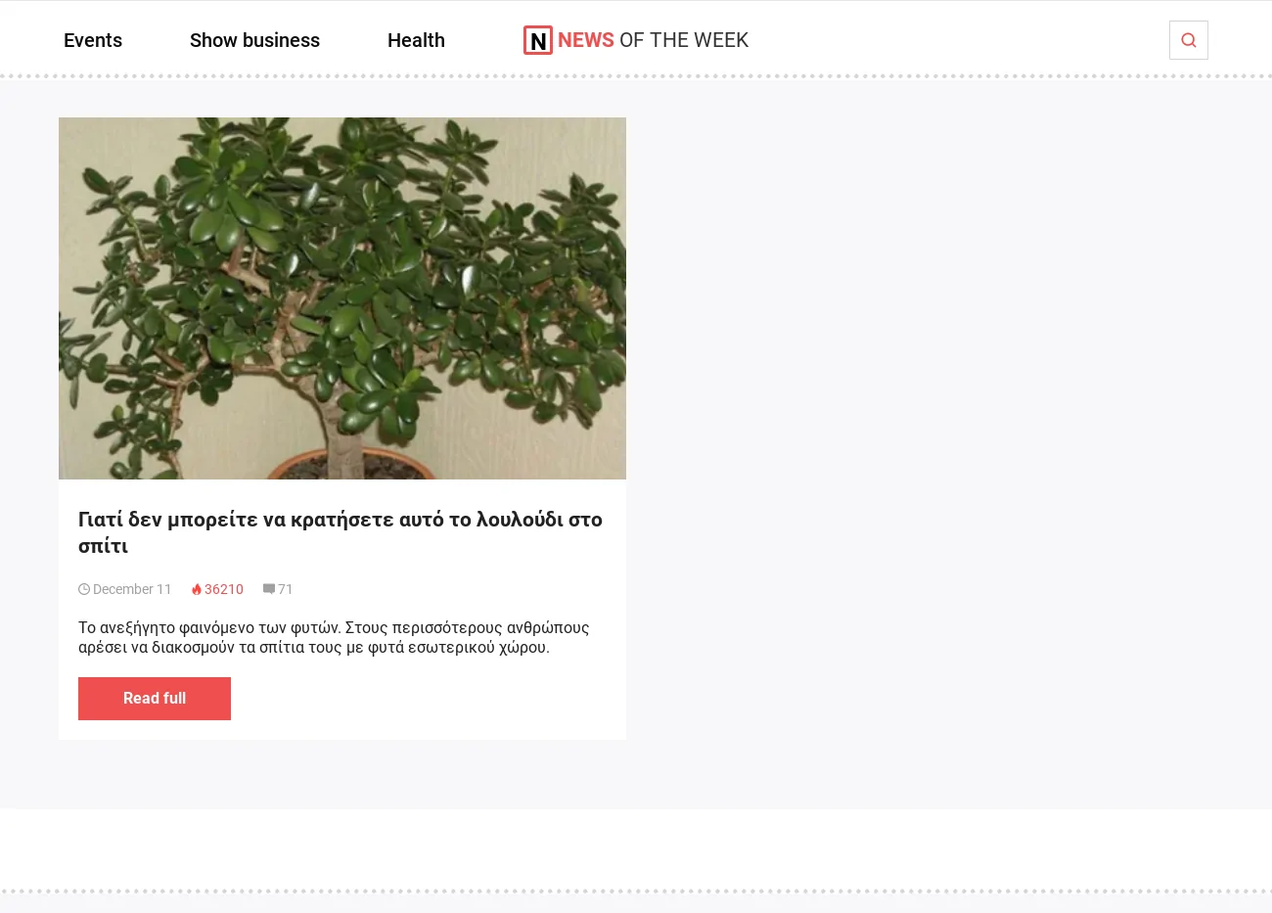1272x913 pixels.
Task: Click the OF THE WEEK header text
Action: pos(684,40)
